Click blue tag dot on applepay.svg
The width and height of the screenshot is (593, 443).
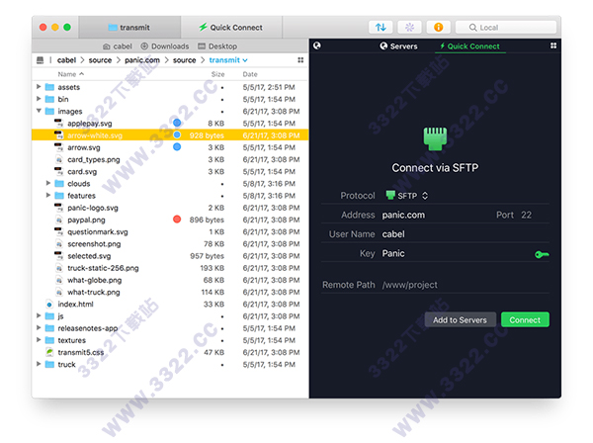pos(177,123)
